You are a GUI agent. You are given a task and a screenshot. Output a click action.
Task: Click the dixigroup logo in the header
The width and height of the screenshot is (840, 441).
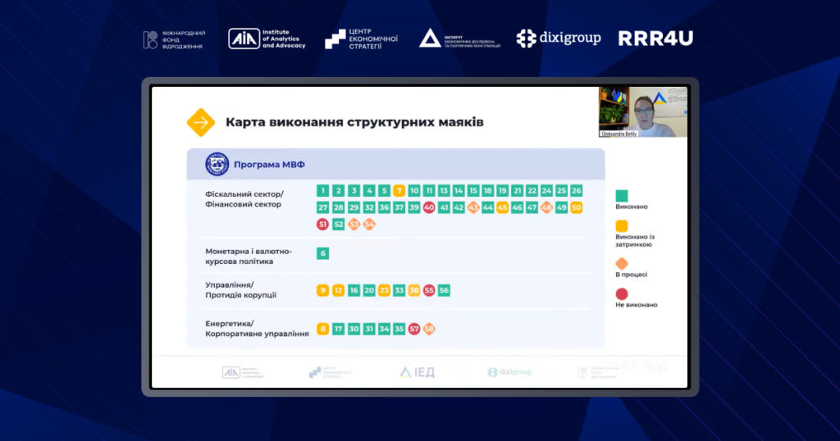coord(558,38)
